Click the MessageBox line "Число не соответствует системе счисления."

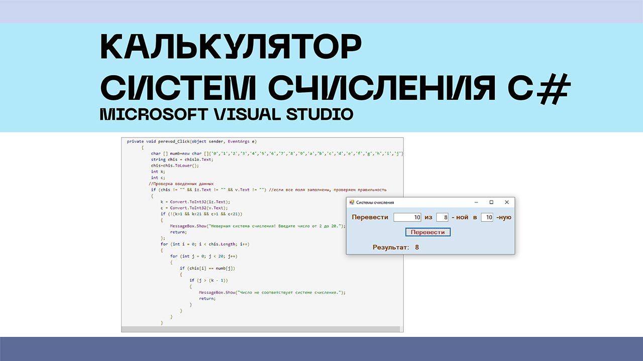pos(273,292)
